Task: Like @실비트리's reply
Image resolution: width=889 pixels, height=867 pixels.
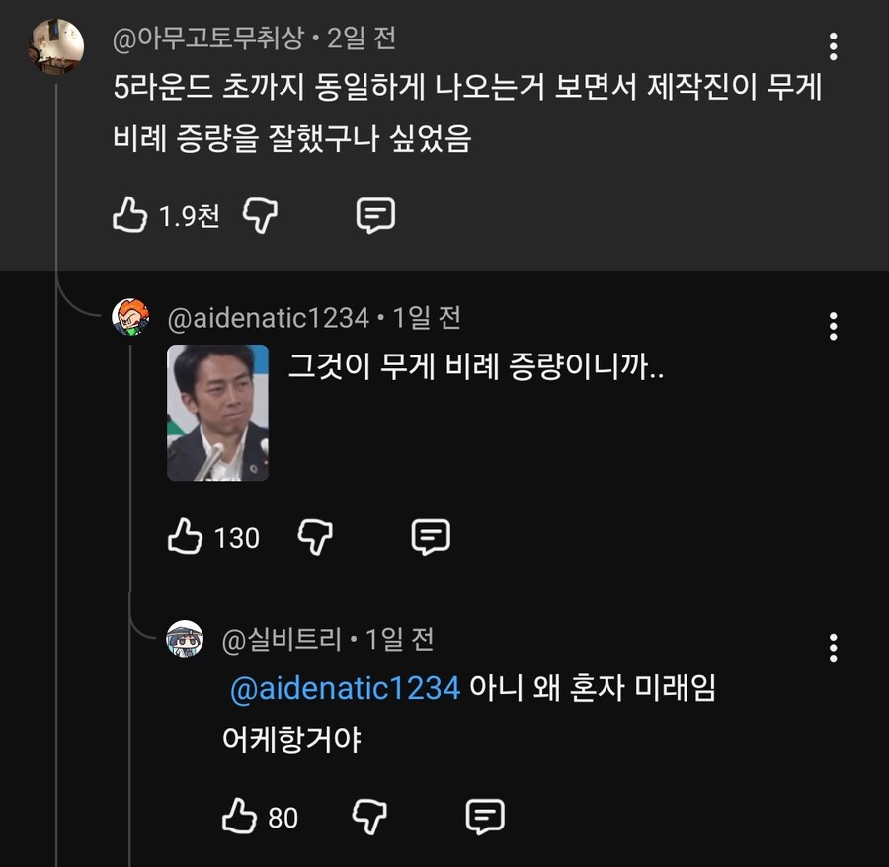Action: (239, 814)
